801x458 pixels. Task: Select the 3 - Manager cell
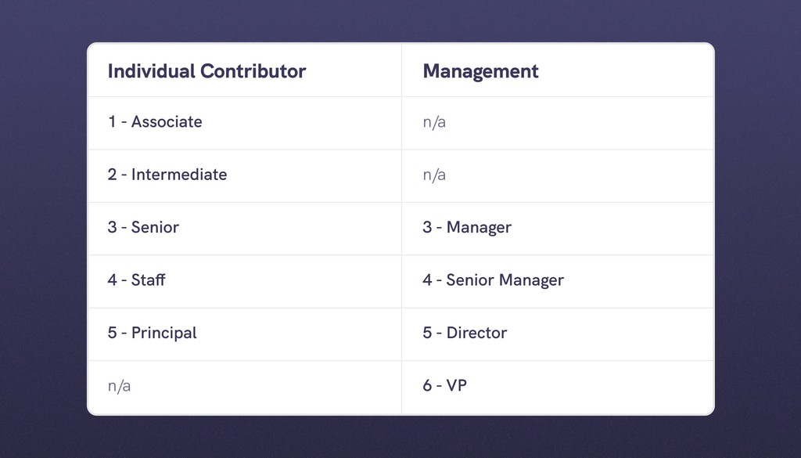point(467,228)
